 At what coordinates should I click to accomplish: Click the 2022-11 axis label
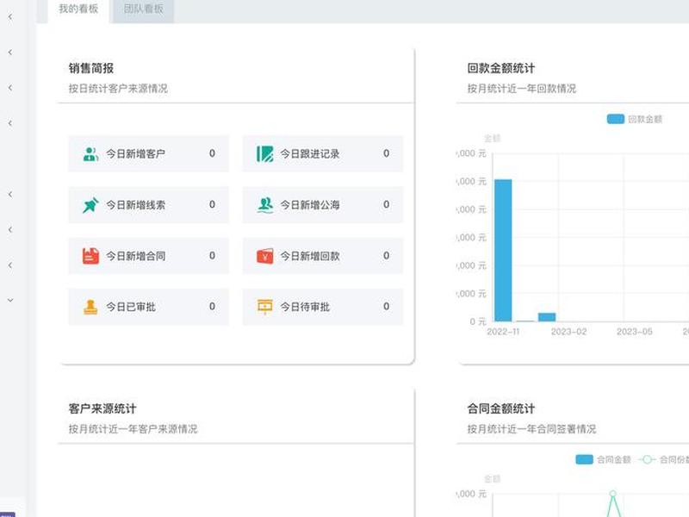point(503,332)
